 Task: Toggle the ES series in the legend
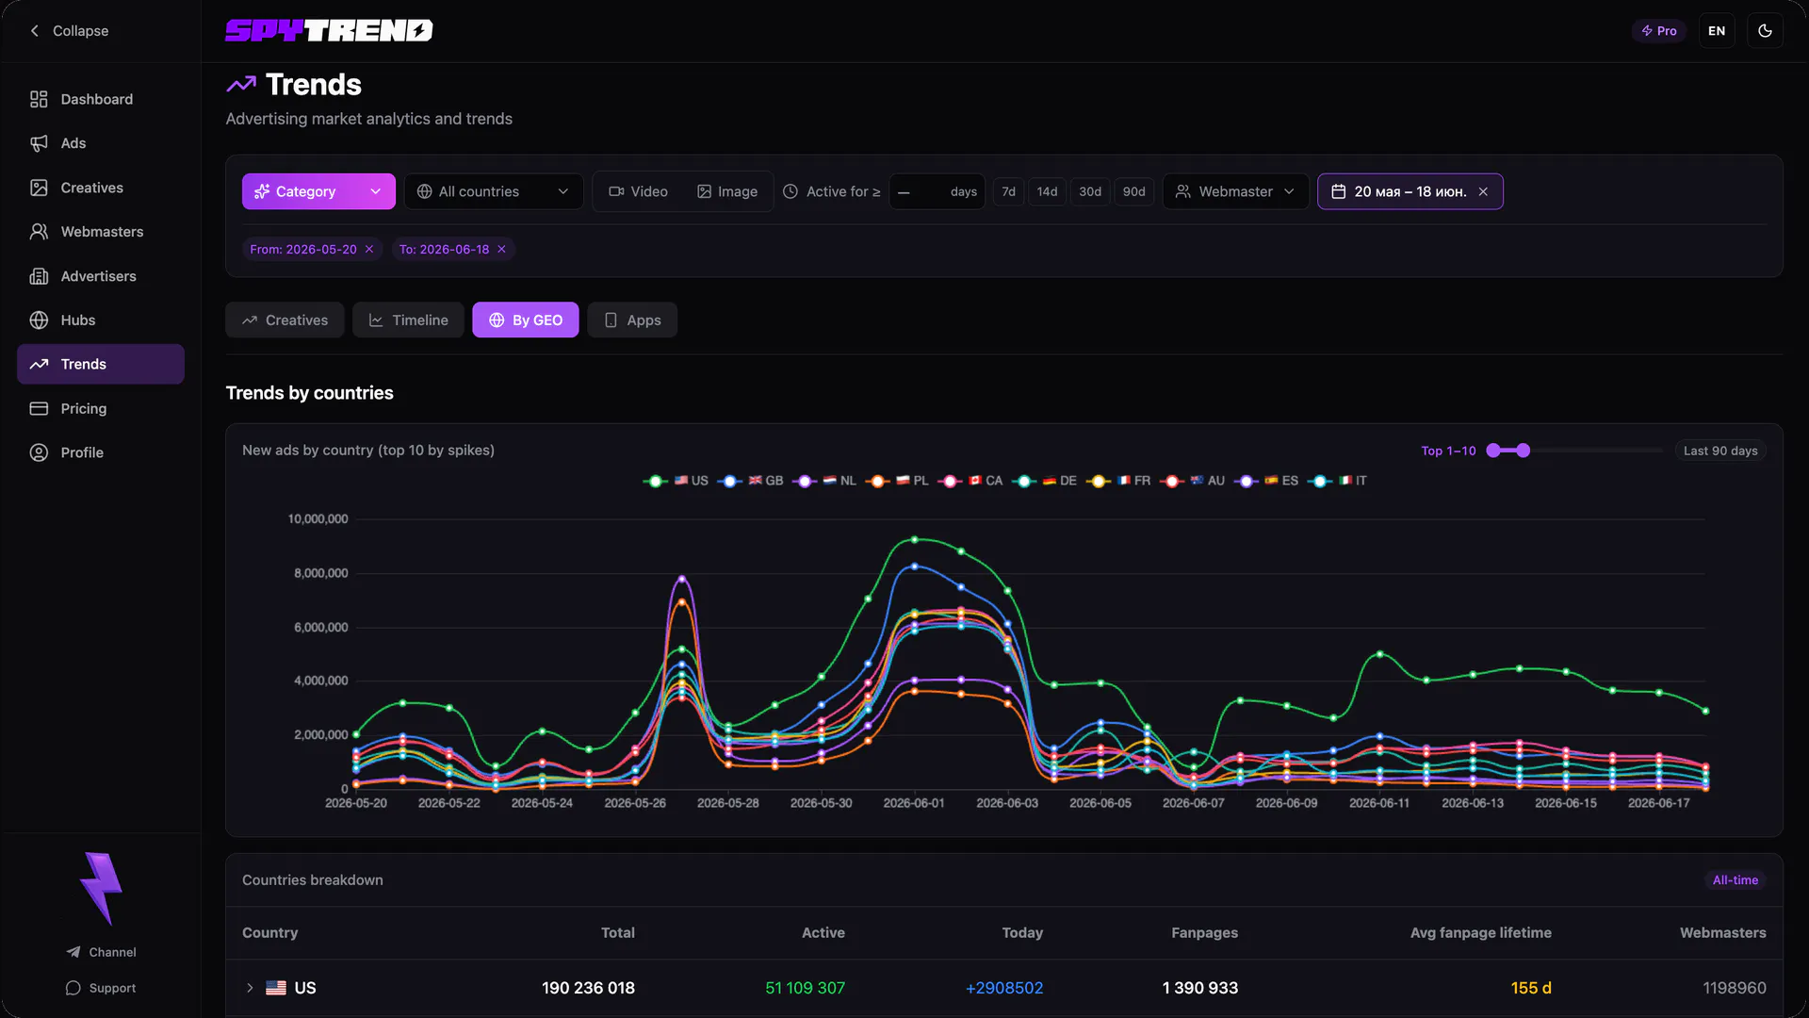pos(1266,481)
